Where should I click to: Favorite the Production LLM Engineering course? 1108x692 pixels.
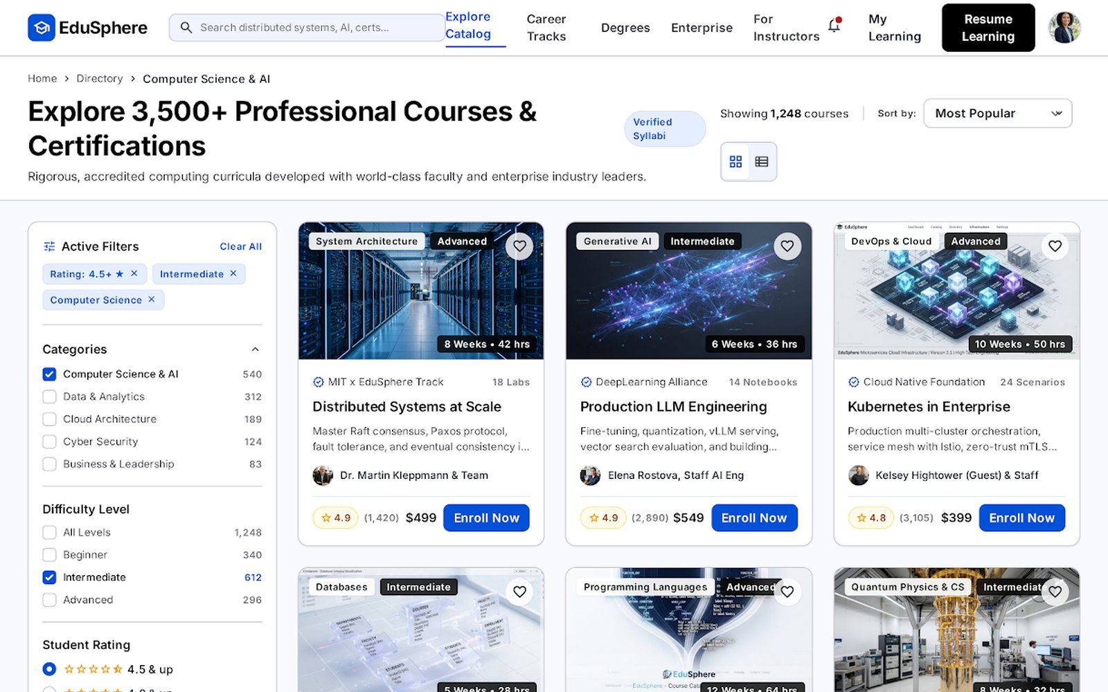pyautogui.click(x=787, y=246)
